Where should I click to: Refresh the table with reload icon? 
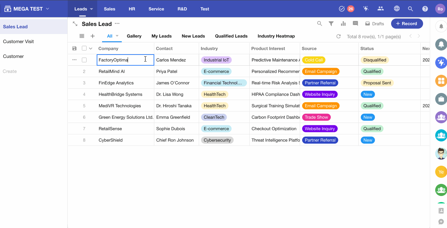tap(339, 36)
